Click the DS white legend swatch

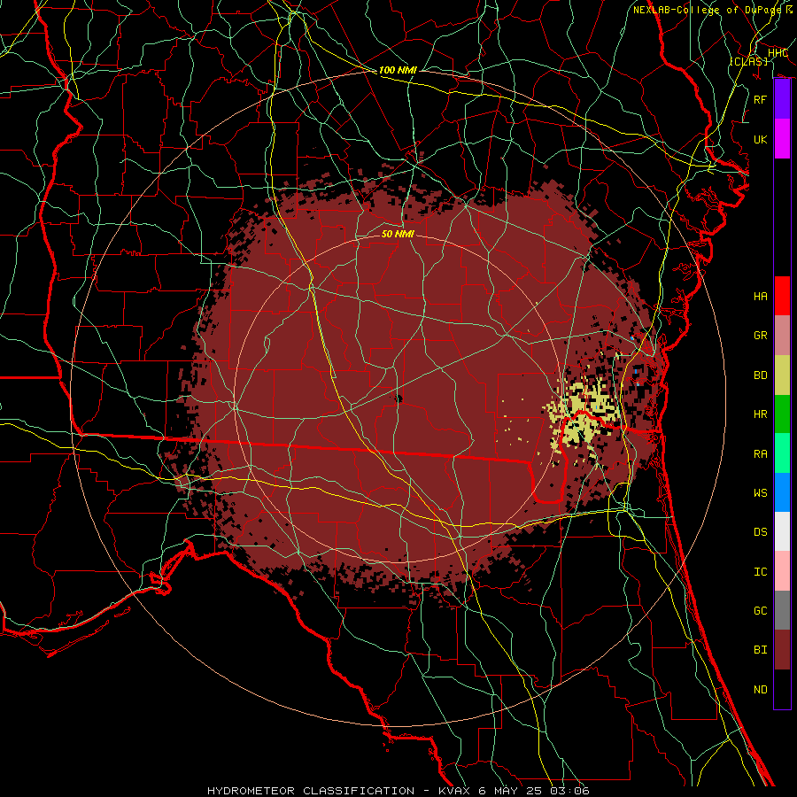point(782,531)
